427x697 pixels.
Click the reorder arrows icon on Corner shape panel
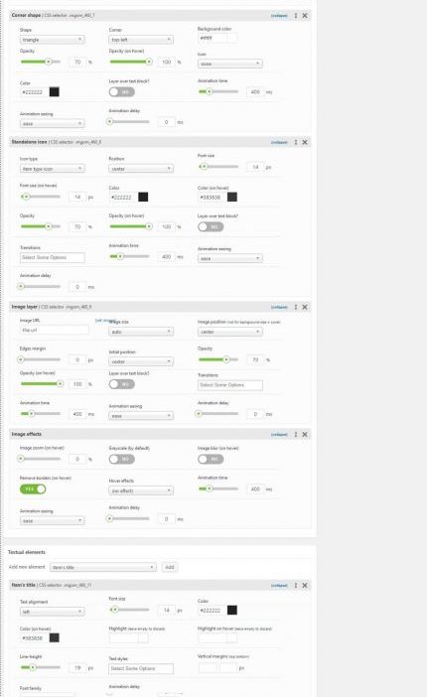296,16
